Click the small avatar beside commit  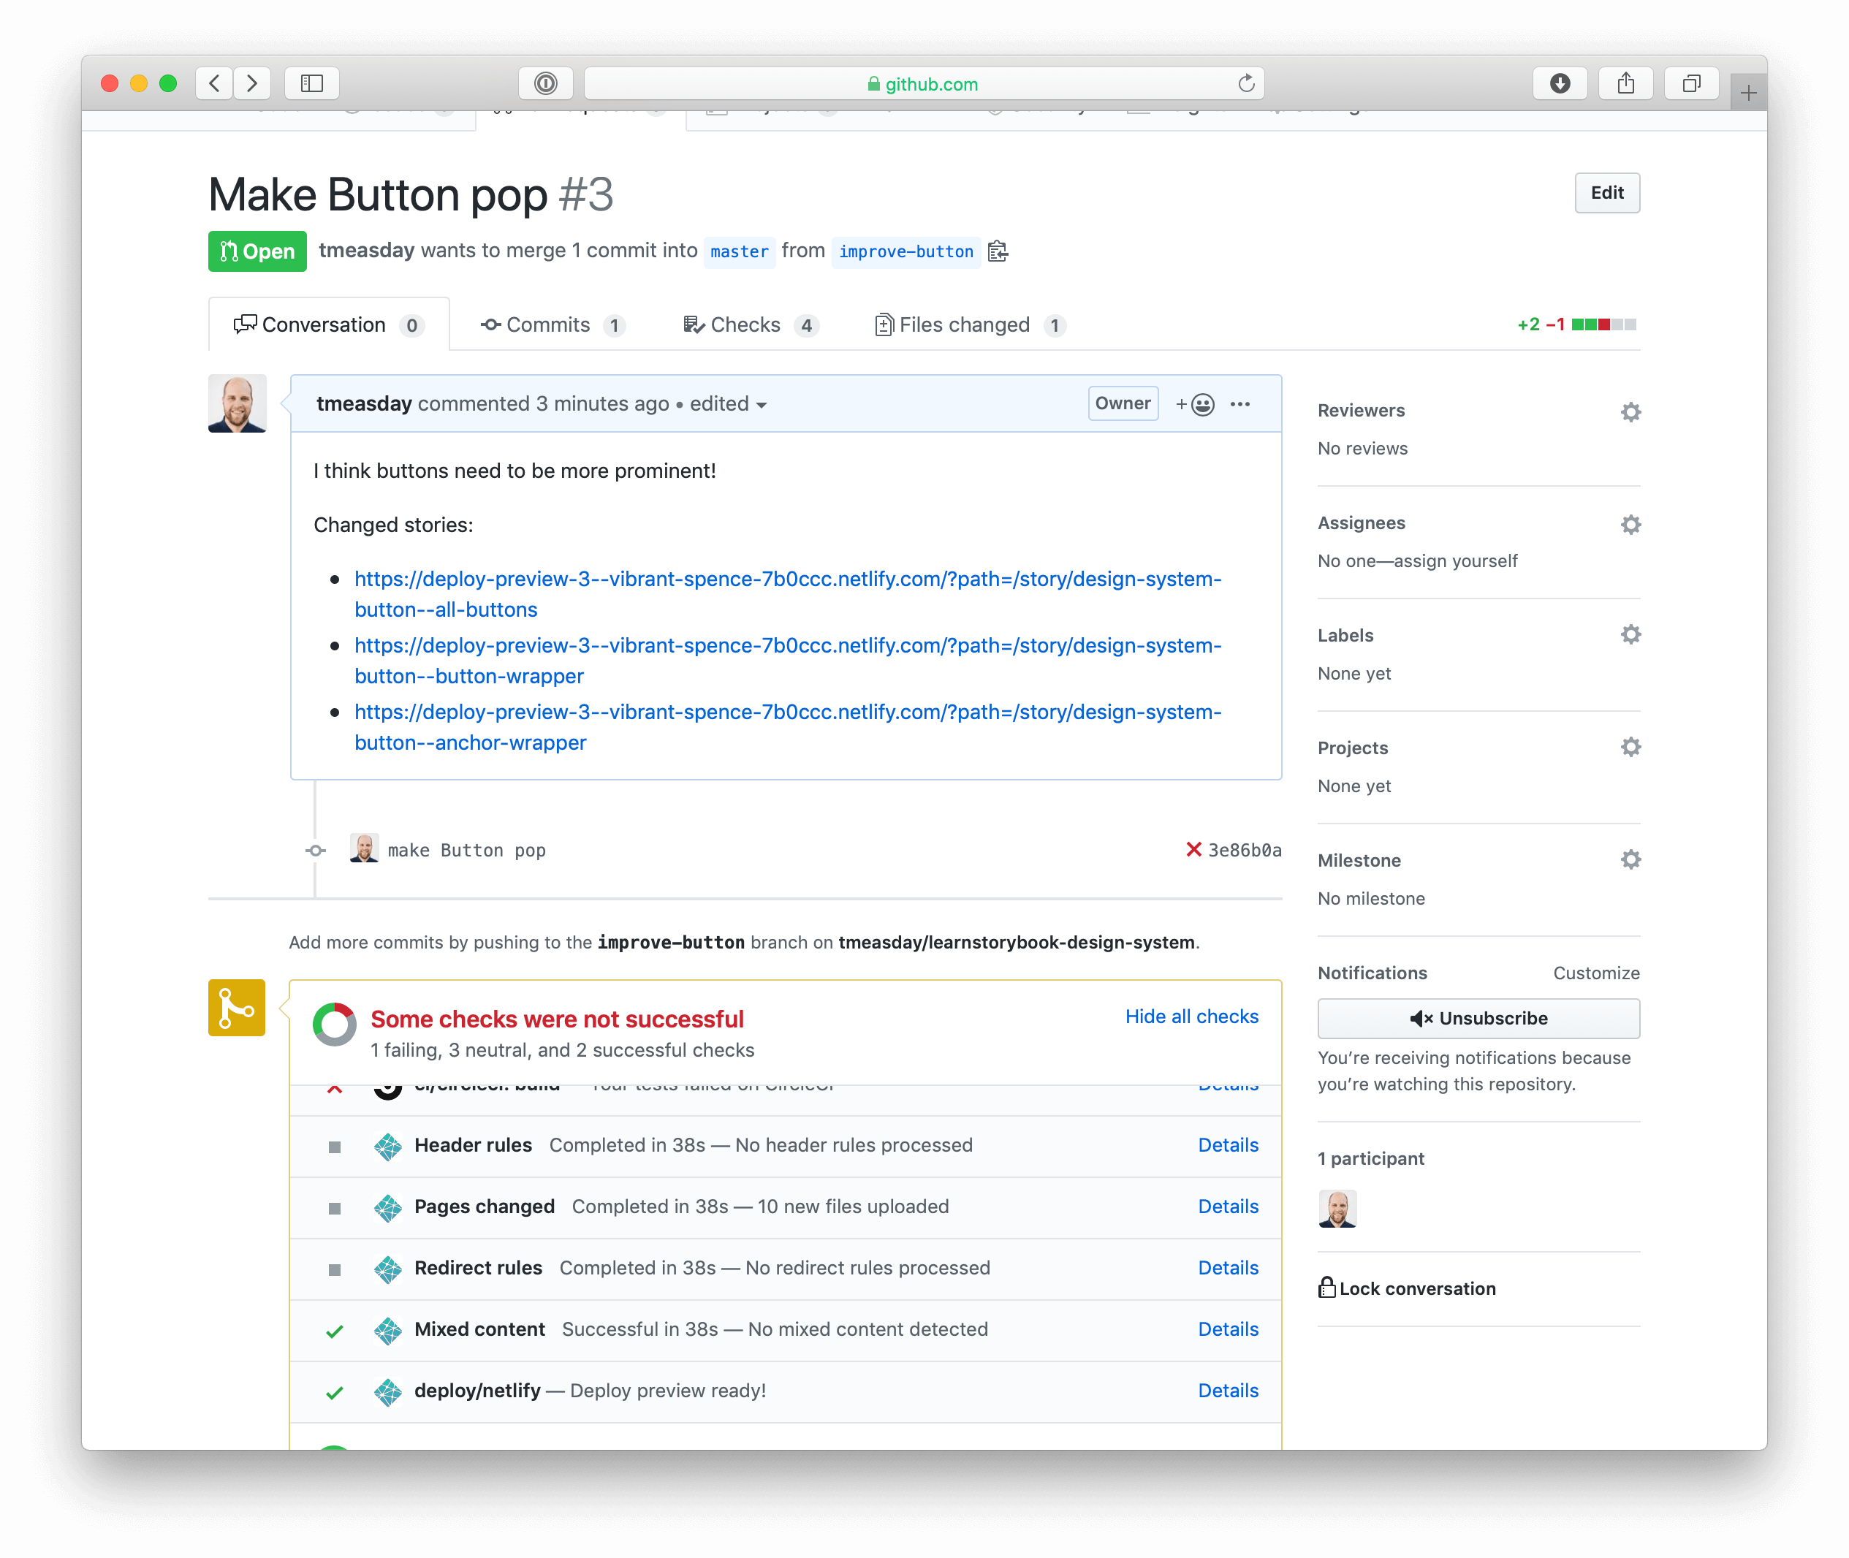(x=364, y=848)
